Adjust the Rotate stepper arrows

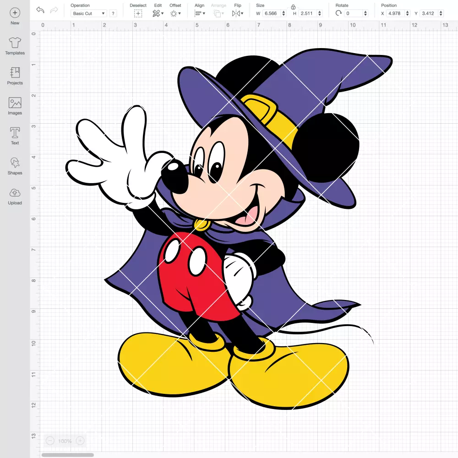(x=365, y=13)
